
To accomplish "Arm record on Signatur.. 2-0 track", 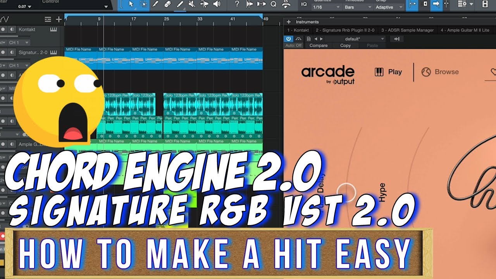I will (3, 52).
